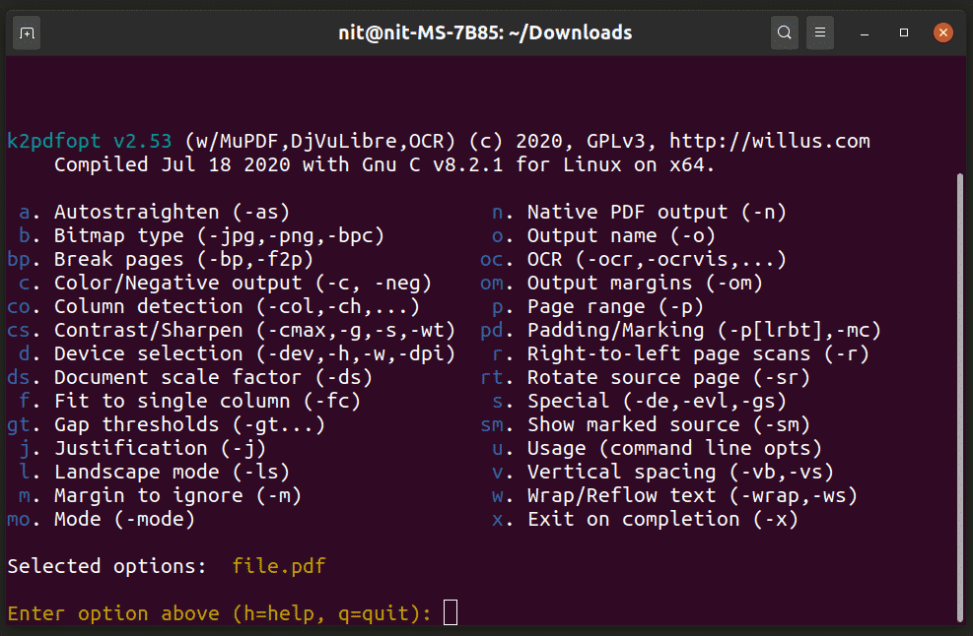Image resolution: width=973 pixels, height=636 pixels.
Task: Click the Device selection (-dev,-h,-w,-dpi) line
Action: pos(254,353)
